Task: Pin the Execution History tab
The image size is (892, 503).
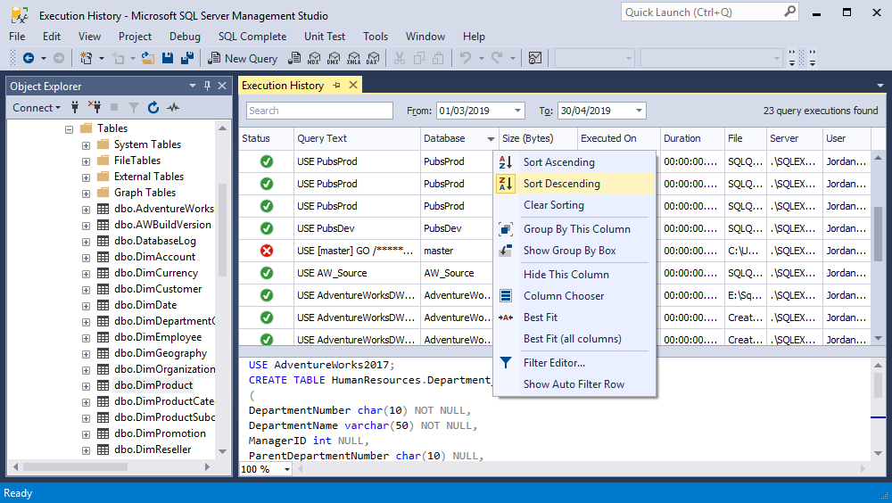Action: click(x=337, y=86)
